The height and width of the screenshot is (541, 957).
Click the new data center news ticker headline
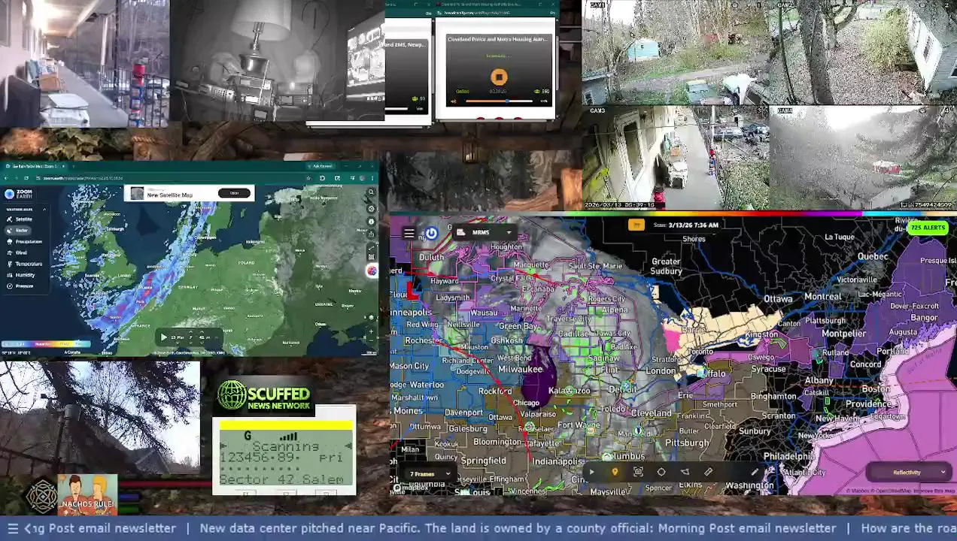[x=518, y=528]
